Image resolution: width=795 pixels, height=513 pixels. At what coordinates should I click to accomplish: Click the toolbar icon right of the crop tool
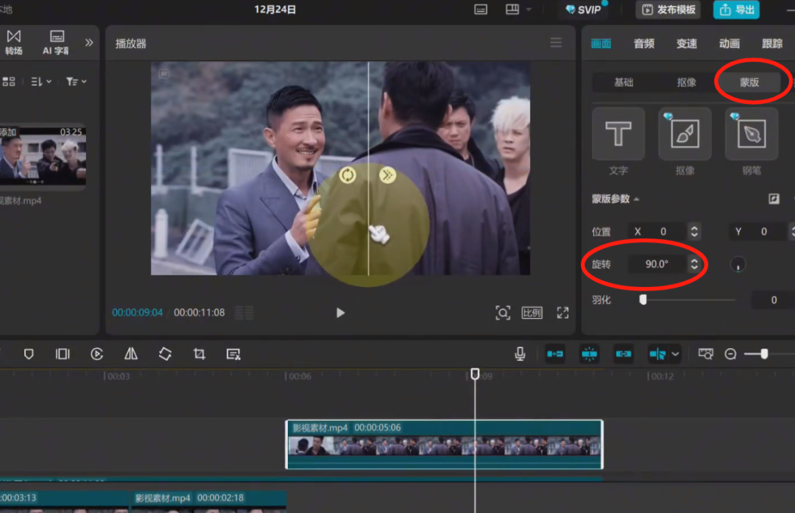233,354
